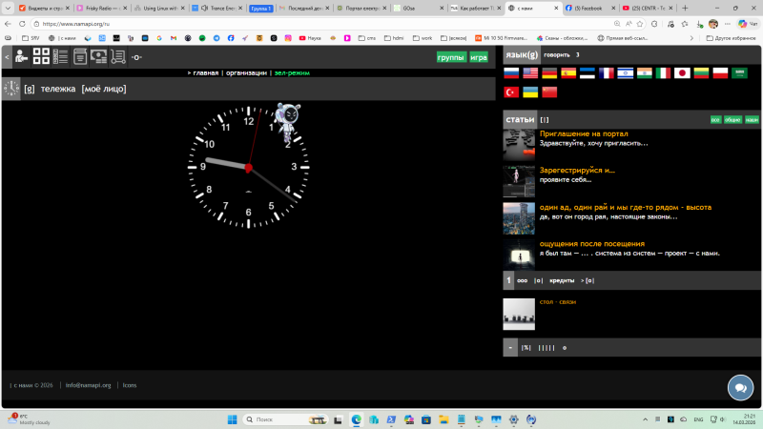Select the Japanese flag language

(682, 73)
